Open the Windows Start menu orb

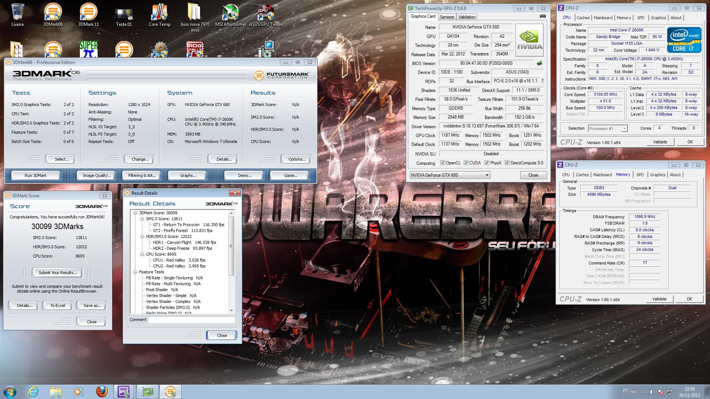pos(10,392)
